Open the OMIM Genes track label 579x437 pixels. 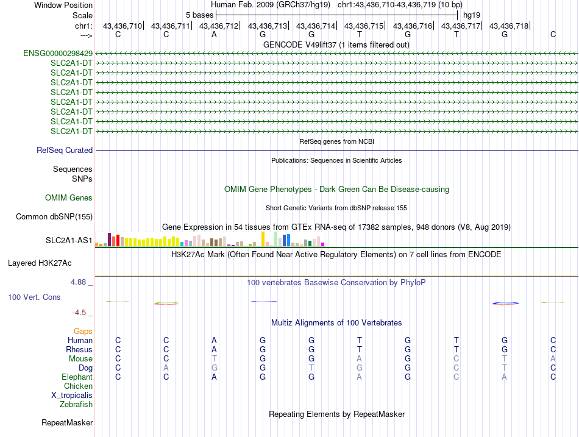coord(68,197)
